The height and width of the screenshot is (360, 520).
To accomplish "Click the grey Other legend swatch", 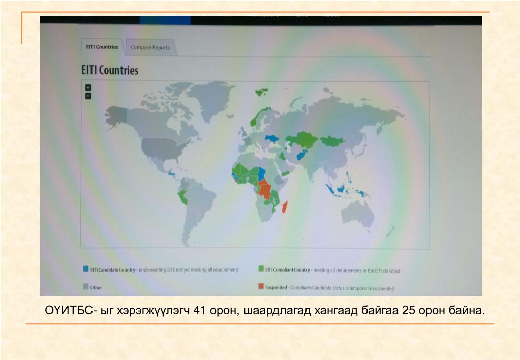I will click(86, 286).
